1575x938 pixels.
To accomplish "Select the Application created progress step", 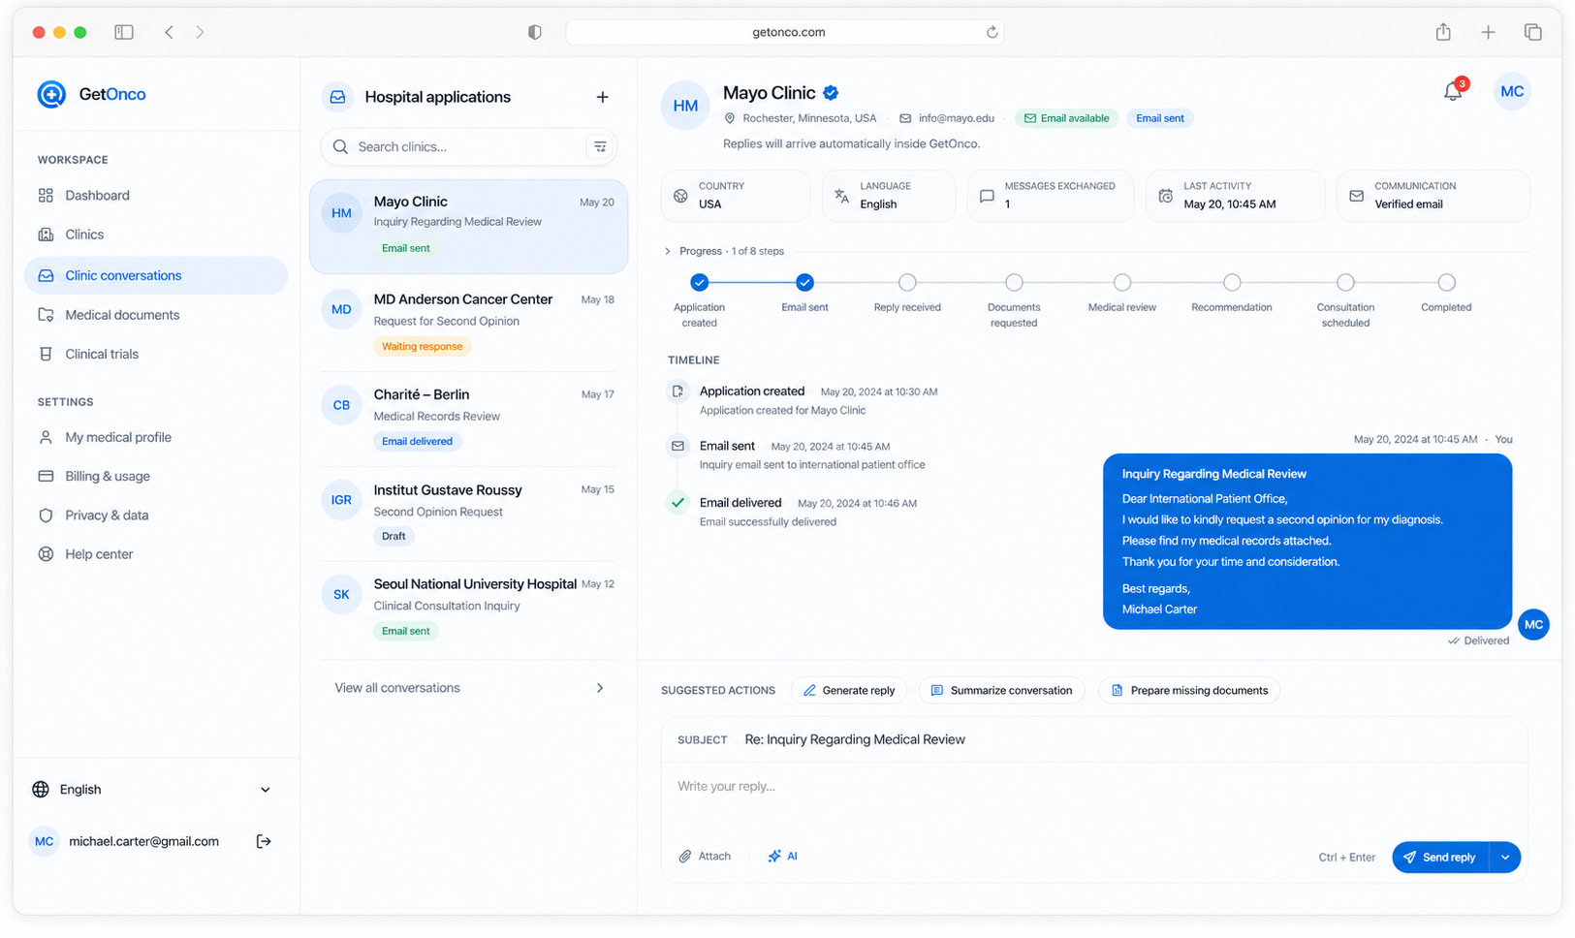I will point(699,283).
